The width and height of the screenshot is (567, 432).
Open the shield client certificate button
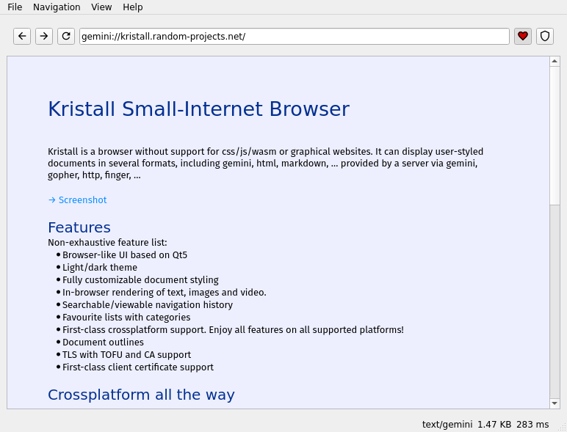544,36
